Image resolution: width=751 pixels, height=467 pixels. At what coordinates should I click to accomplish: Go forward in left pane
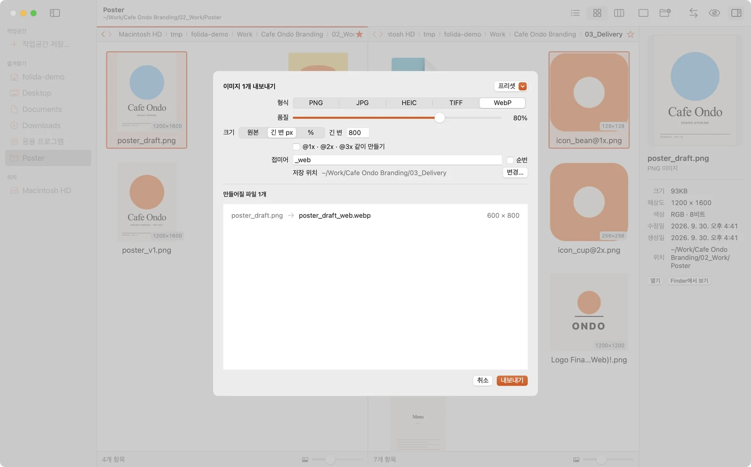click(110, 34)
